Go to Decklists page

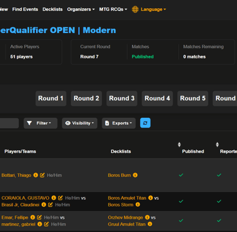coord(52,10)
